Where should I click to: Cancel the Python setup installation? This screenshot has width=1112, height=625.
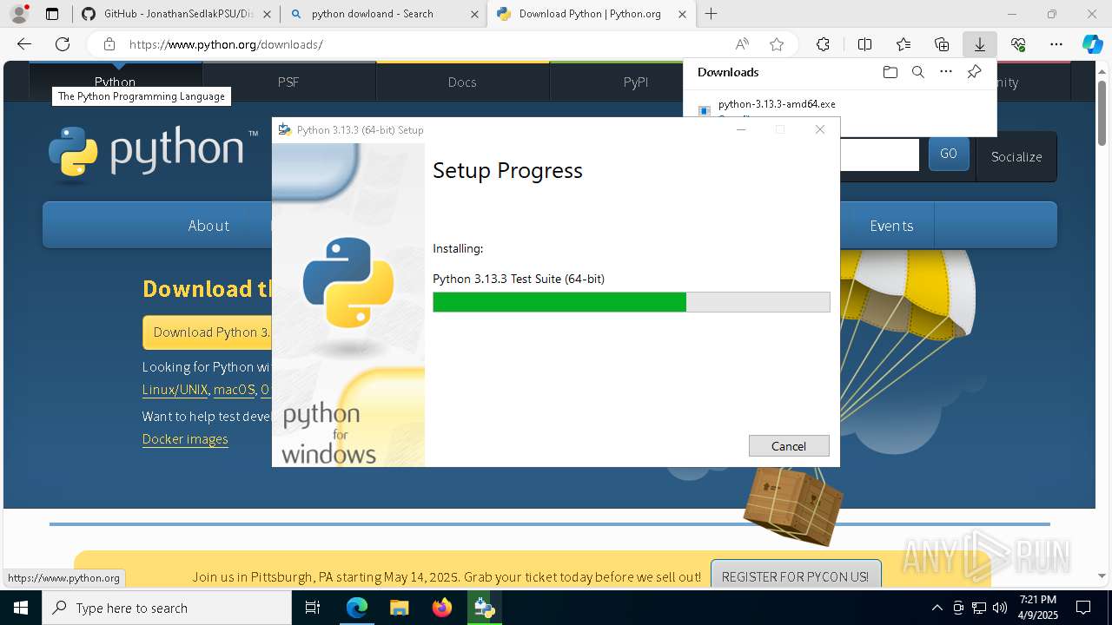pos(789,445)
